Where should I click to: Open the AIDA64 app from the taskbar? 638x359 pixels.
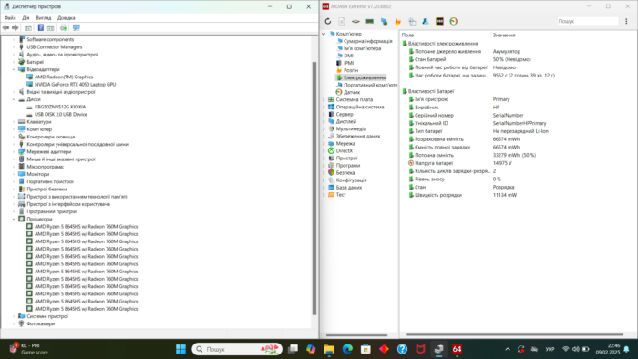pyautogui.click(x=457, y=349)
